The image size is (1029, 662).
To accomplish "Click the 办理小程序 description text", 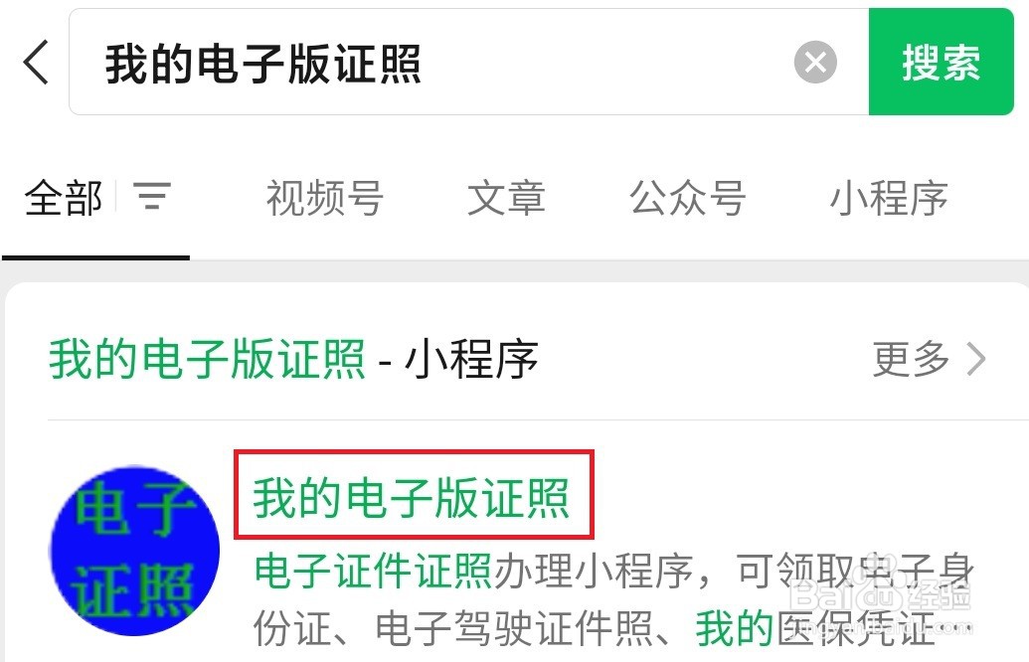I will click(594, 571).
